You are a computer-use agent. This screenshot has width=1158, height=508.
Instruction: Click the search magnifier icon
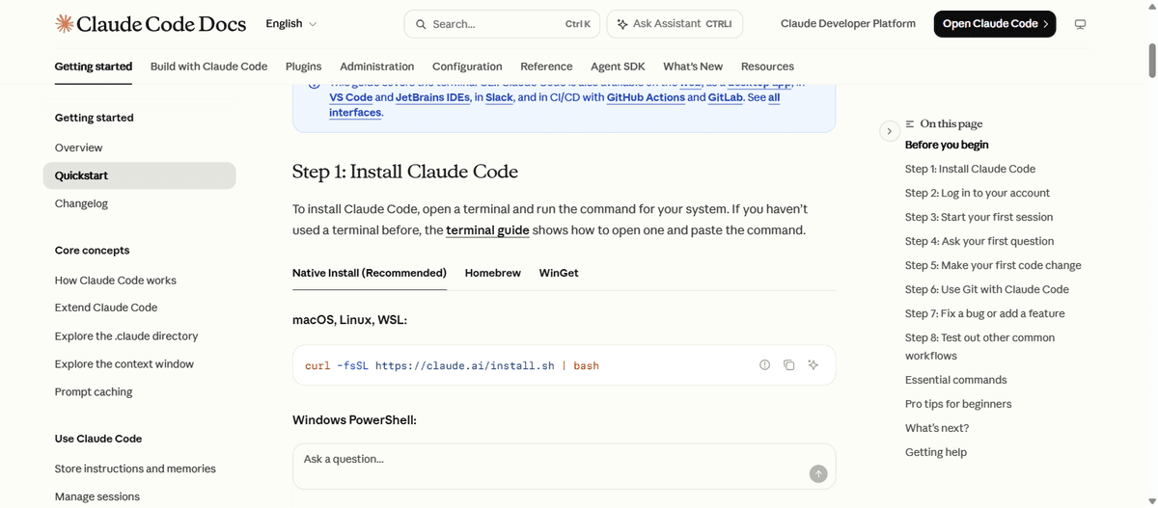pos(421,24)
